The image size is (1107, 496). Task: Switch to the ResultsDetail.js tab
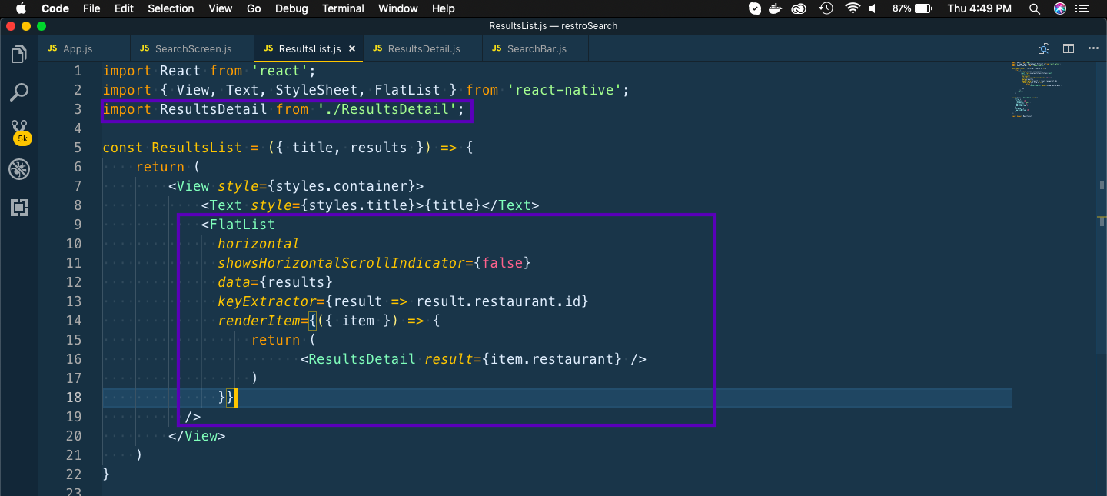pos(424,48)
